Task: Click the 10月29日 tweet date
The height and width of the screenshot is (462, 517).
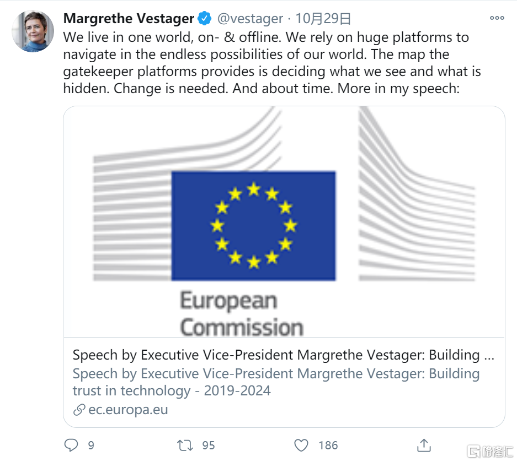Action: [323, 19]
